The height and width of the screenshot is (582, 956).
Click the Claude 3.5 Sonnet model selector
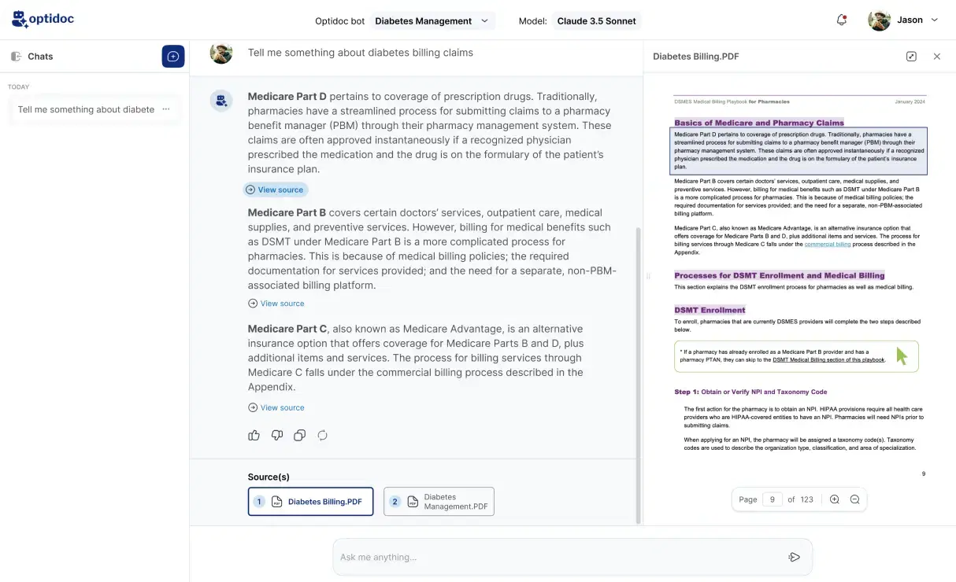596,21
